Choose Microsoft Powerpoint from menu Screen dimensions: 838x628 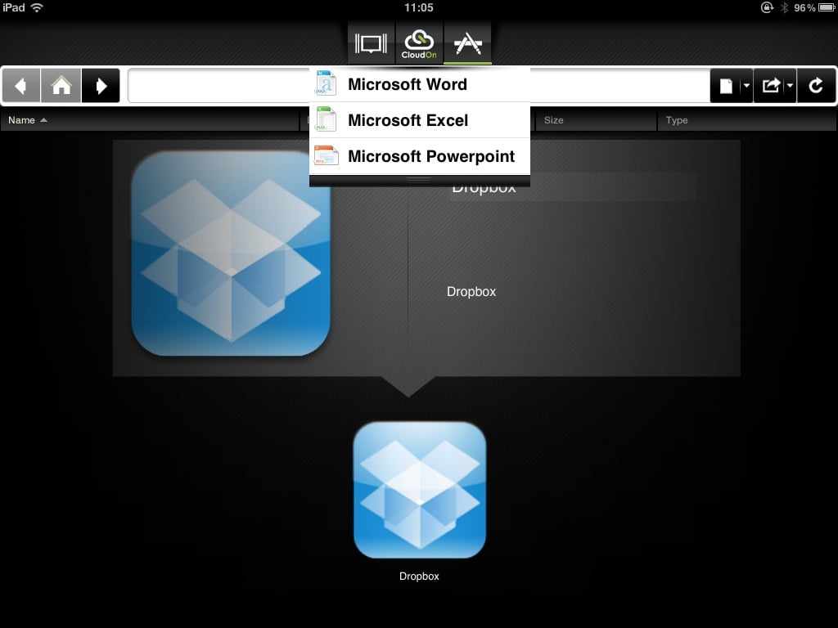coord(420,156)
